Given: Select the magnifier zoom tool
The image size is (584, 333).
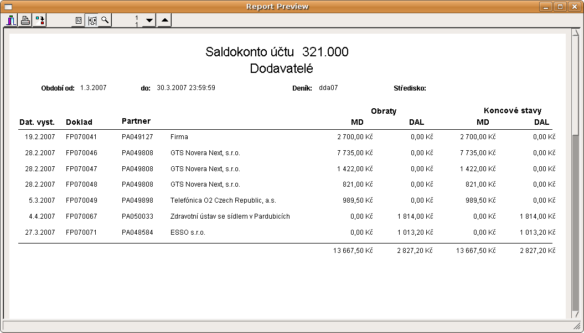Looking at the screenshot, I should point(105,20).
